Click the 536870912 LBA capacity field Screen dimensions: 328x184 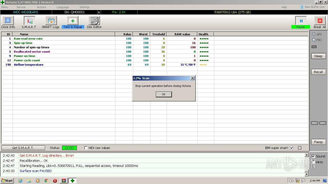click(x=232, y=12)
